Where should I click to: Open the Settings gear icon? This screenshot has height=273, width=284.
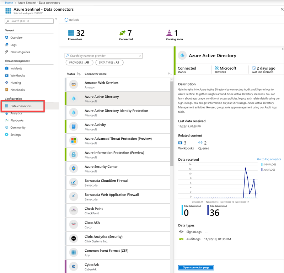(x=7, y=135)
